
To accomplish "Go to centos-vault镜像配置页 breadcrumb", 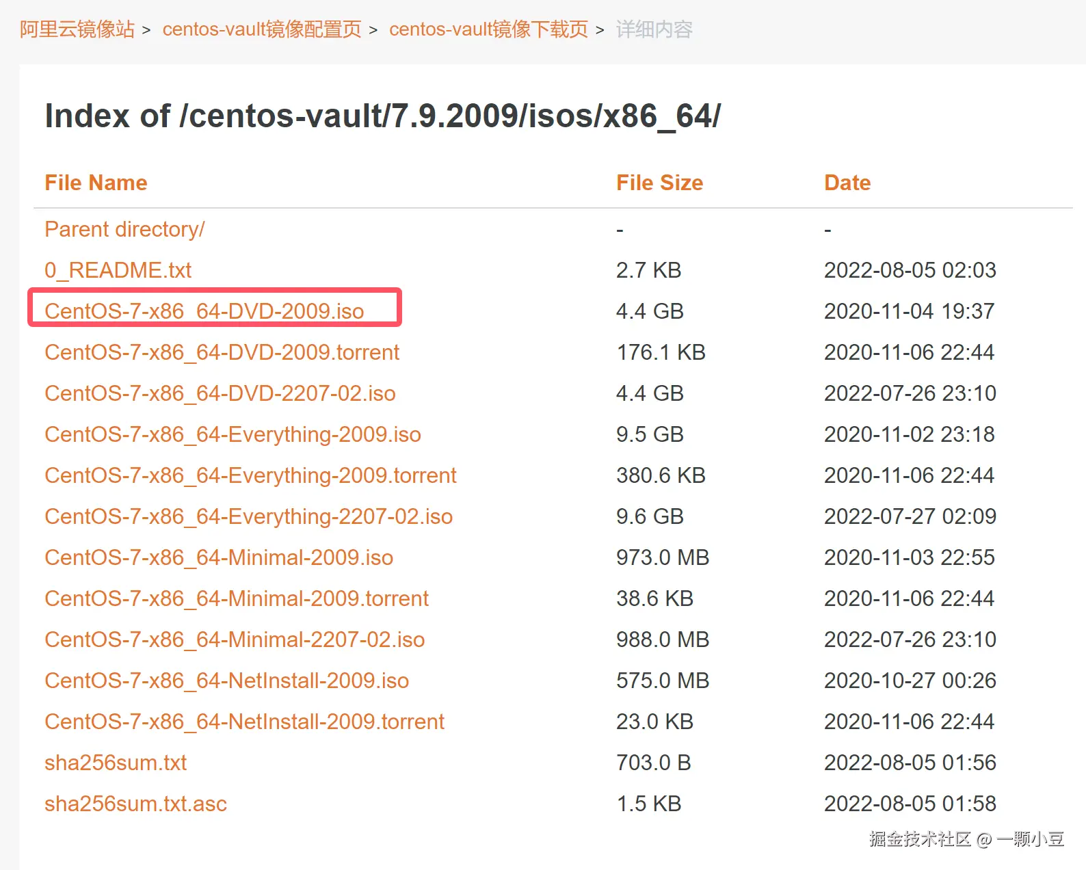I will click(262, 29).
